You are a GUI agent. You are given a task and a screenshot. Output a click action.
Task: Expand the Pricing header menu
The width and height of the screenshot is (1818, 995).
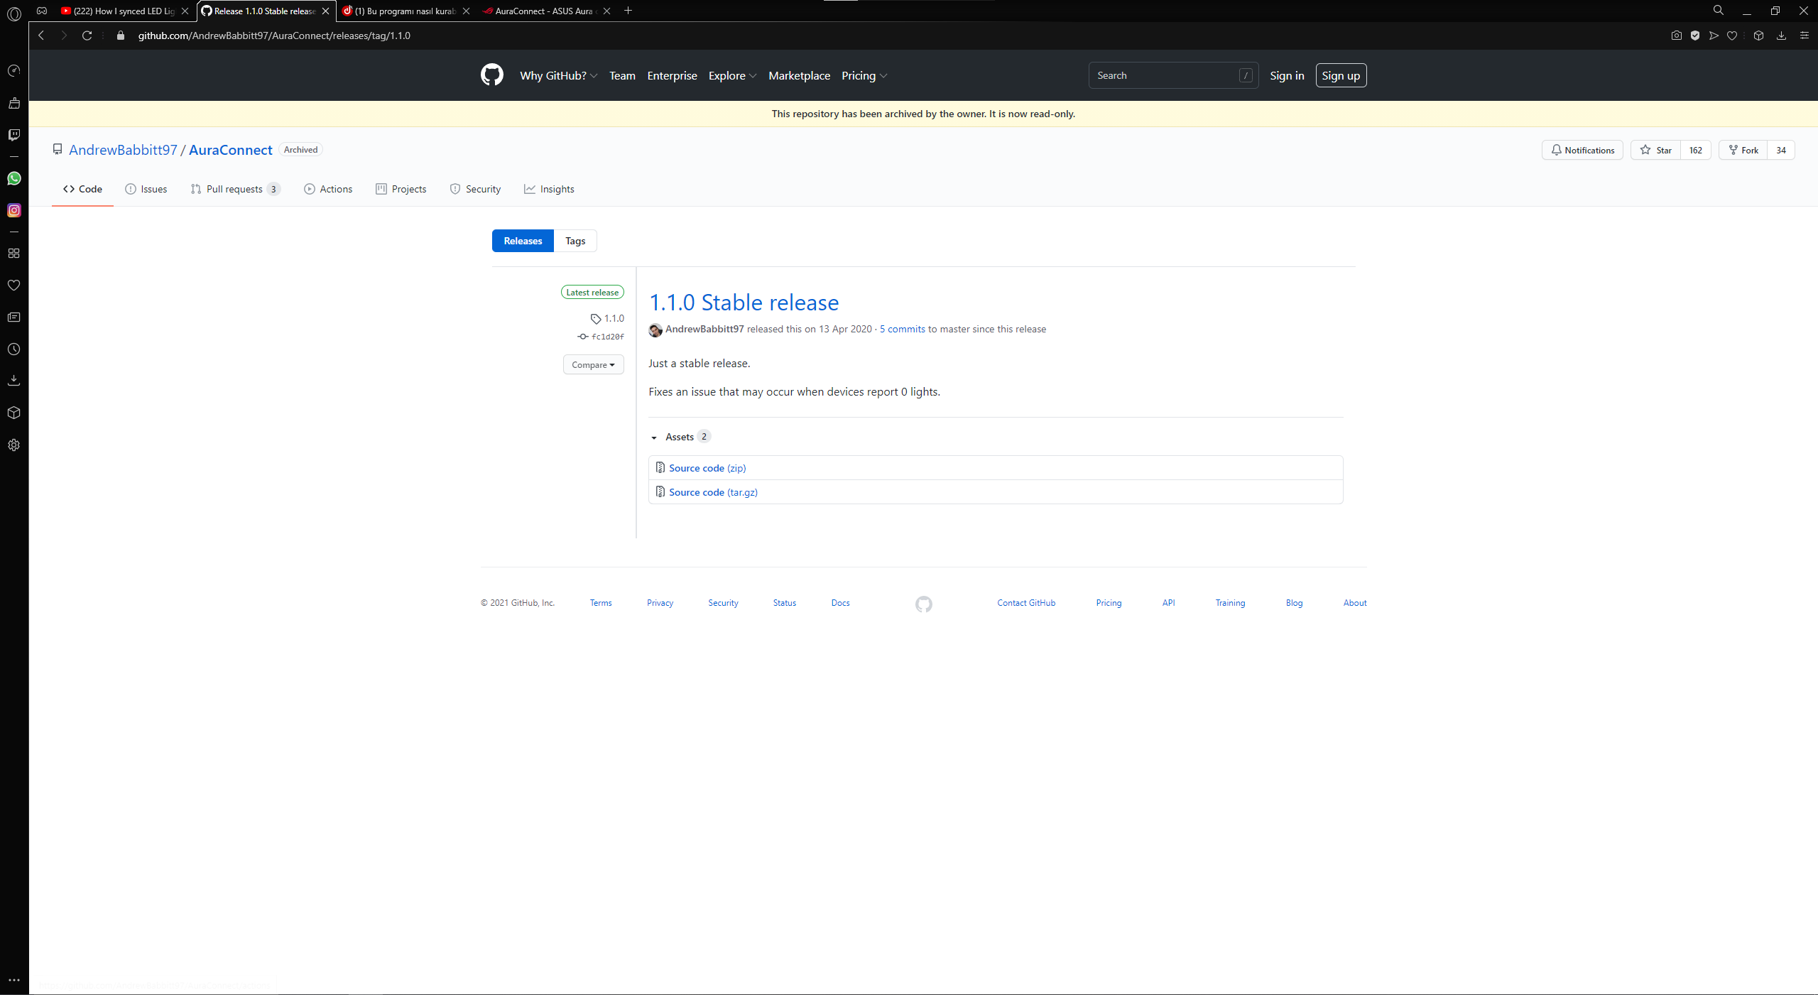coord(864,76)
